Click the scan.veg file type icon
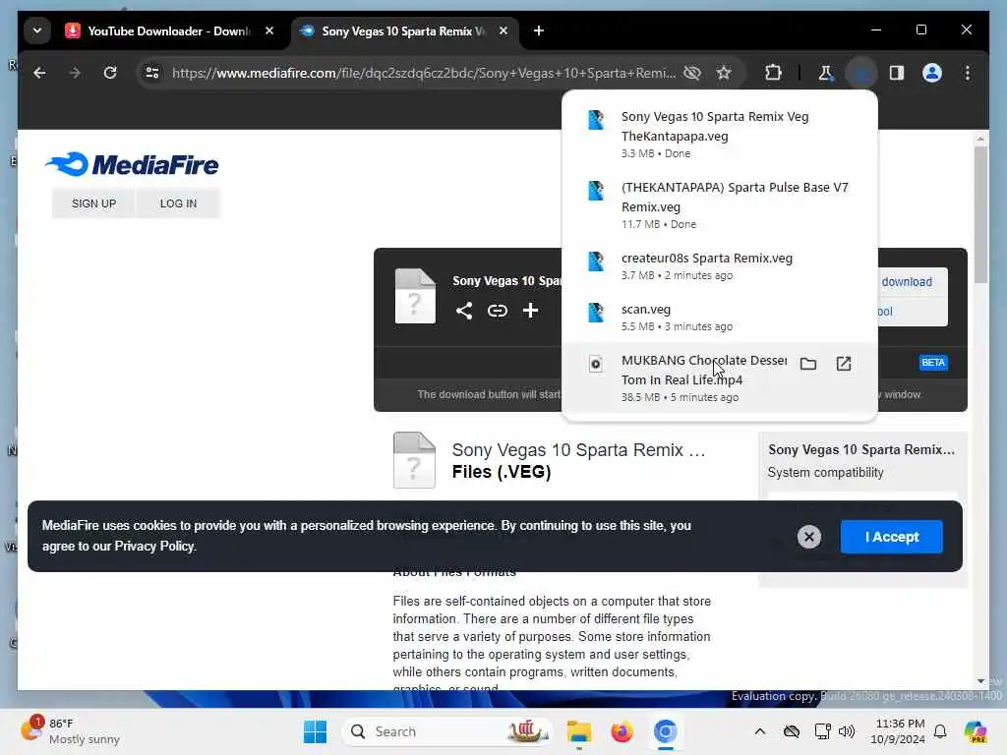 pos(595,312)
